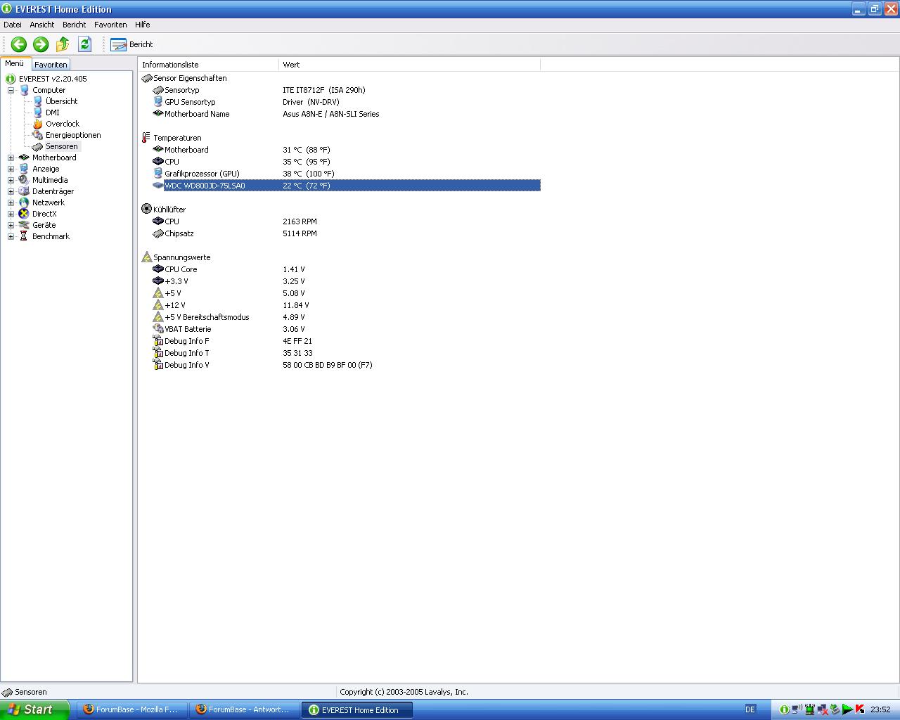Image resolution: width=900 pixels, height=720 pixels.
Task: Open the Bericht report toolbar button
Action: pos(131,44)
